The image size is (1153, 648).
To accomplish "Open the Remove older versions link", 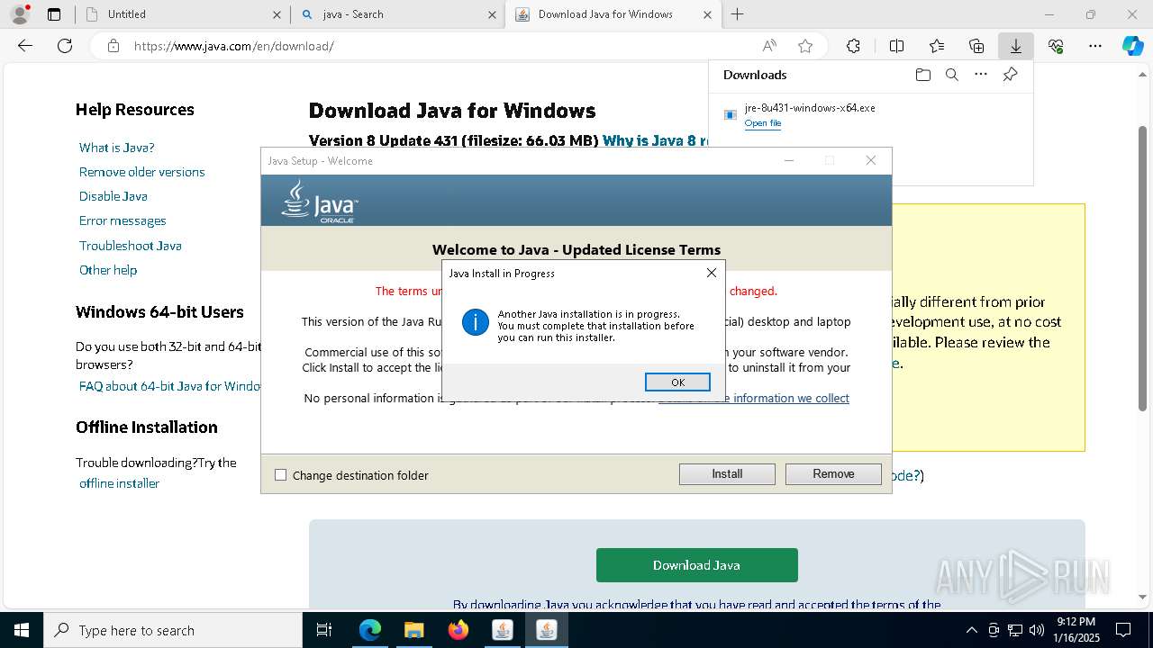I will [x=141, y=172].
